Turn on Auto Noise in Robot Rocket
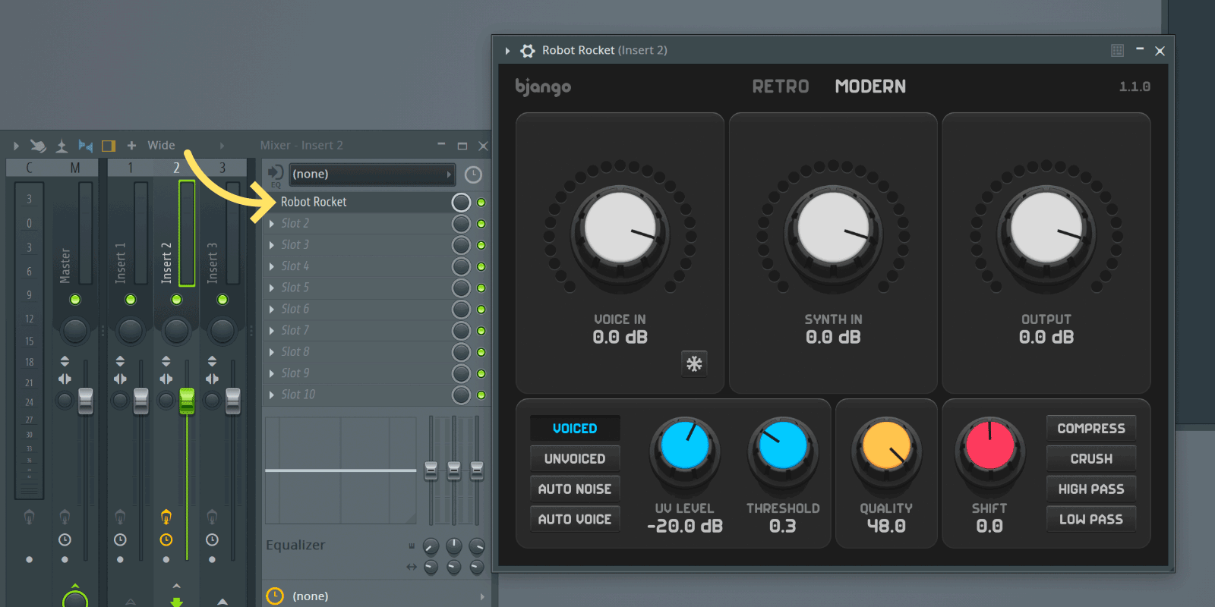The width and height of the screenshot is (1215, 607). (x=575, y=489)
